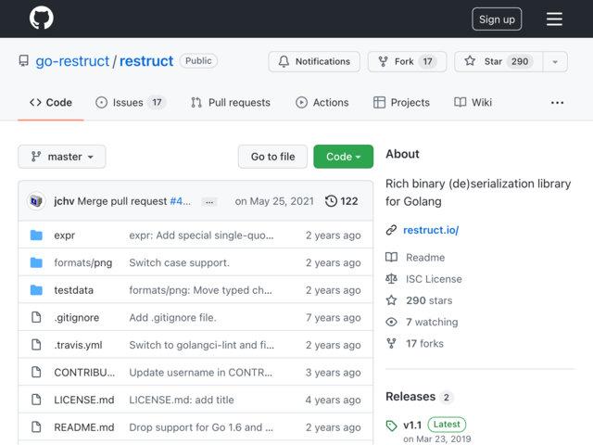Open the restruct repository link
This screenshot has width=593, height=445.
coord(146,61)
